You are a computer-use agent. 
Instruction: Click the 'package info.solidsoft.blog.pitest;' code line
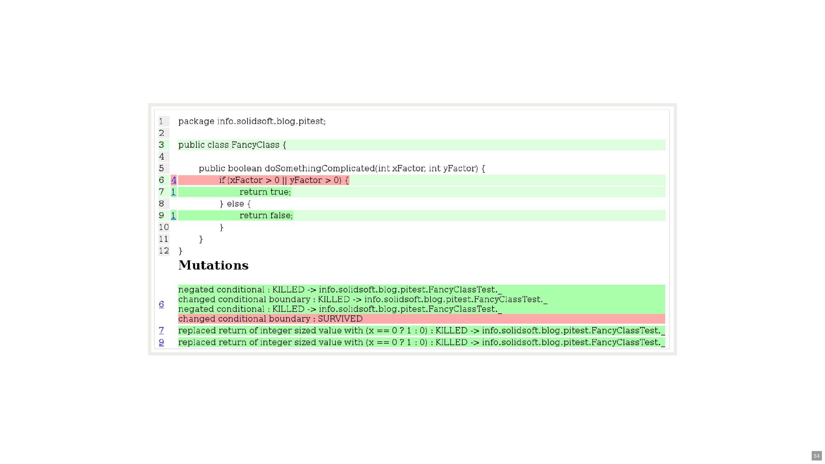point(252,122)
